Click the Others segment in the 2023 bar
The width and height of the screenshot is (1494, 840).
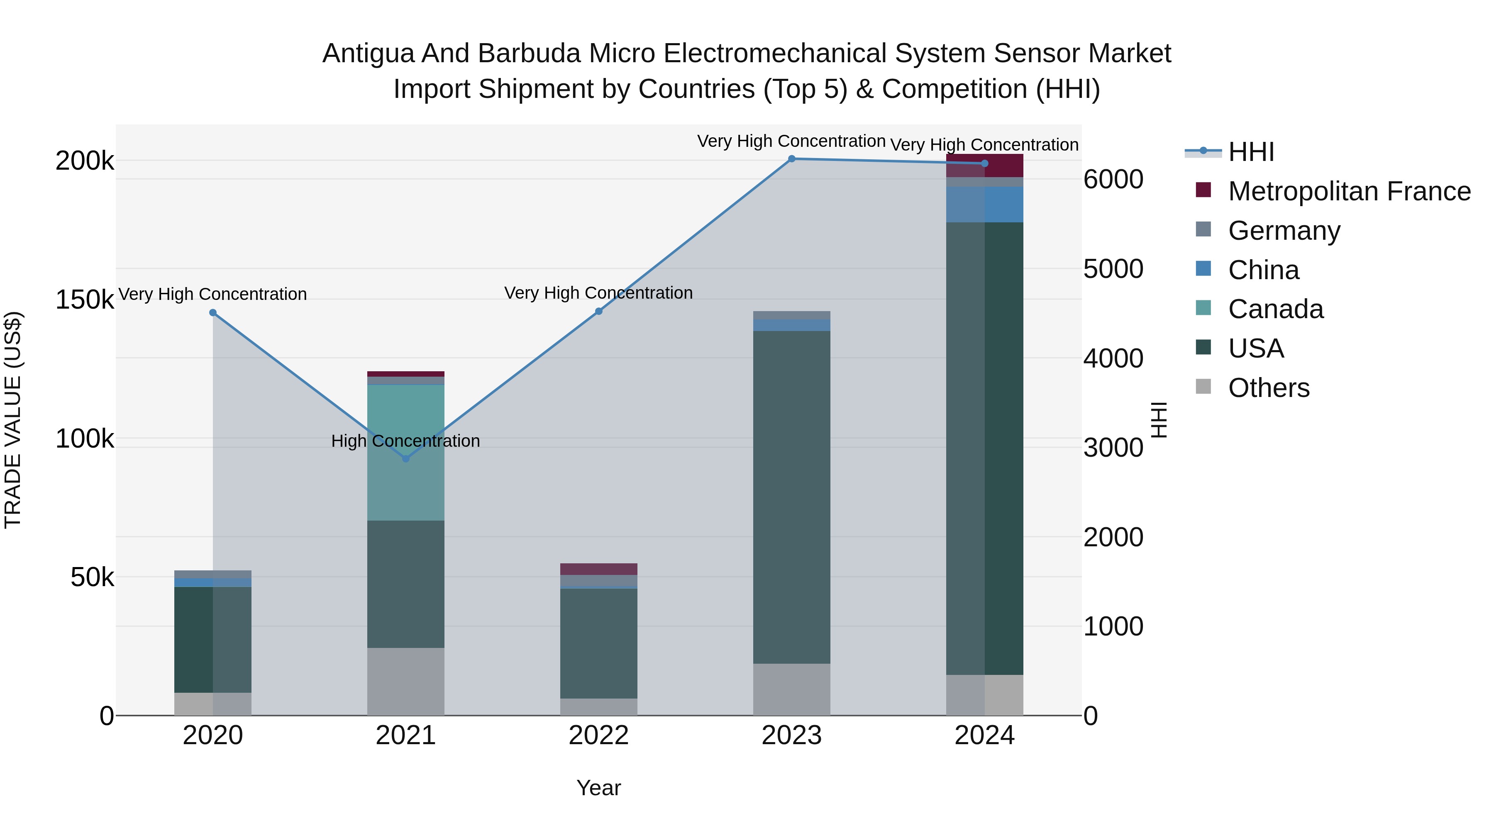pyautogui.click(x=792, y=690)
